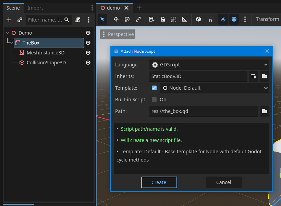Click the add new node plus icon
Screen dimensions: 281x206
click(x=9, y=20)
